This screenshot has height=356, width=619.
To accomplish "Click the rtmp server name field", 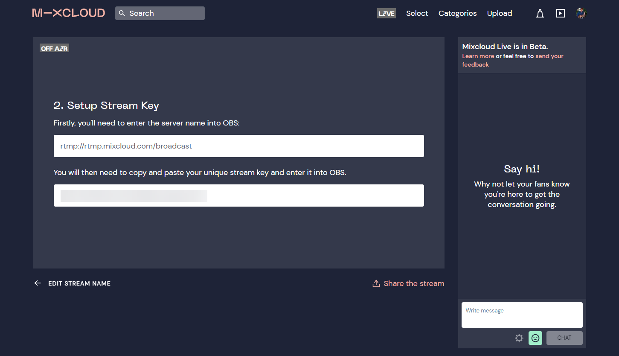I will click(x=239, y=146).
